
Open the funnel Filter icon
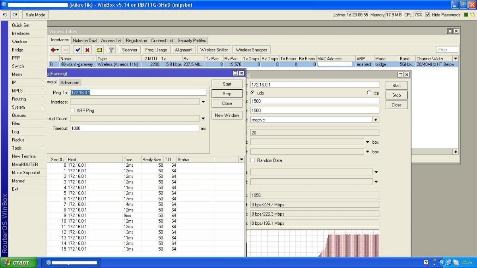pyautogui.click(x=111, y=50)
